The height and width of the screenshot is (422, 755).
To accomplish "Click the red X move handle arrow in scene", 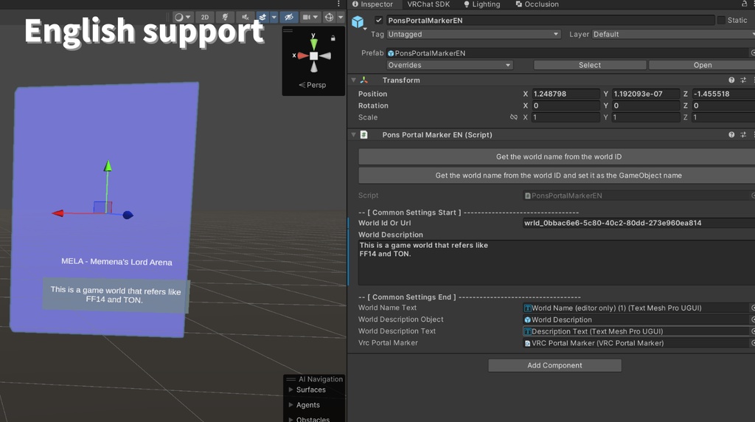I will [58, 213].
